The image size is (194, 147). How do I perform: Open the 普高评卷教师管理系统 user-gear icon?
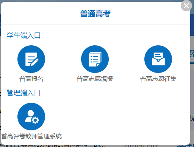[x=31, y=116]
